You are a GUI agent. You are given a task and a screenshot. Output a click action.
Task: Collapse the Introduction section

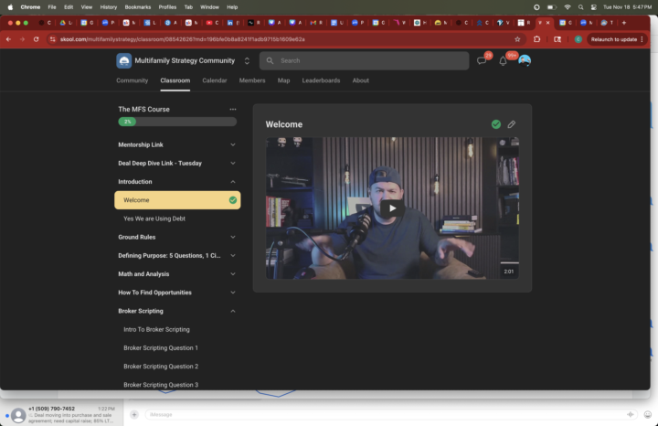(233, 182)
